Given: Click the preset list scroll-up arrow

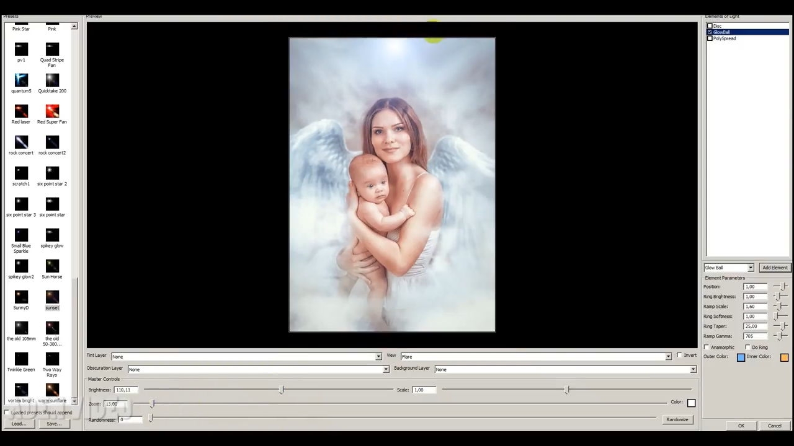Looking at the screenshot, I should tap(74, 26).
